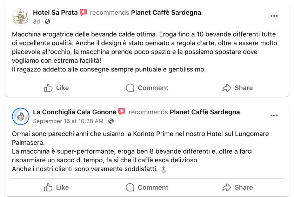Open options menu for La Conchiglia post

pyautogui.click(x=274, y=116)
